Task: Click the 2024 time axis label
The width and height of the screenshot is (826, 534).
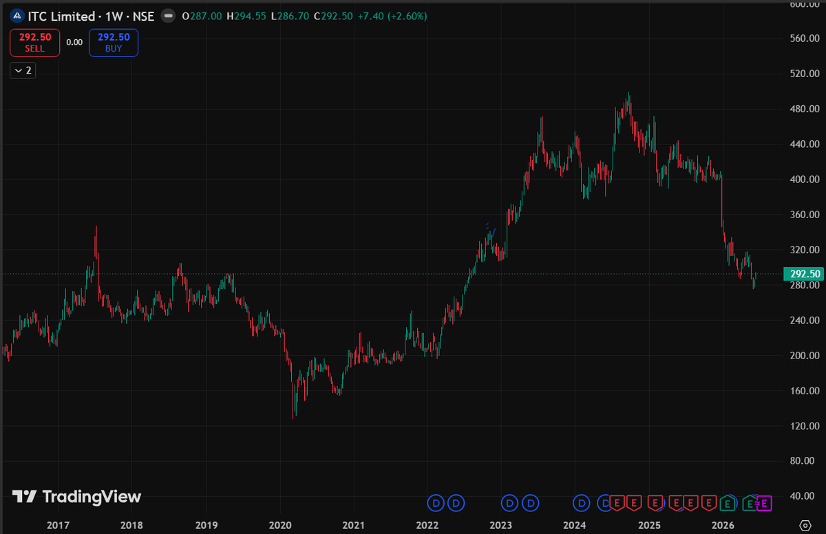Action: pyautogui.click(x=574, y=526)
